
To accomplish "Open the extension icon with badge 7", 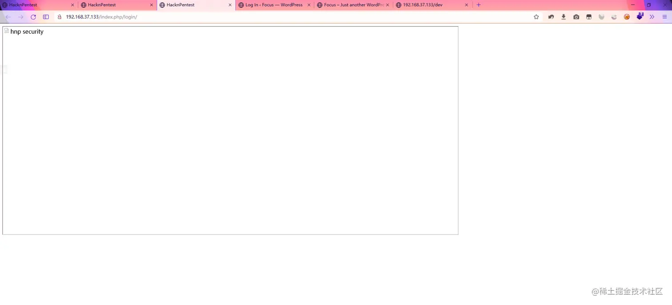I will (x=640, y=16).
